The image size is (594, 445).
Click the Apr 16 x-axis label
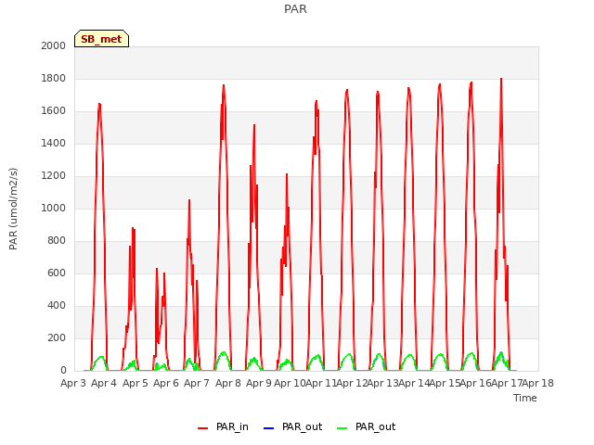[x=476, y=383]
